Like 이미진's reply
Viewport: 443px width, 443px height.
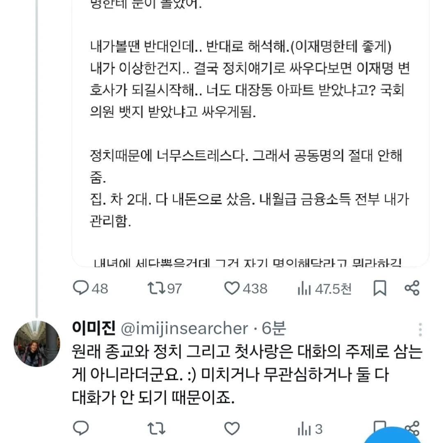(232, 428)
